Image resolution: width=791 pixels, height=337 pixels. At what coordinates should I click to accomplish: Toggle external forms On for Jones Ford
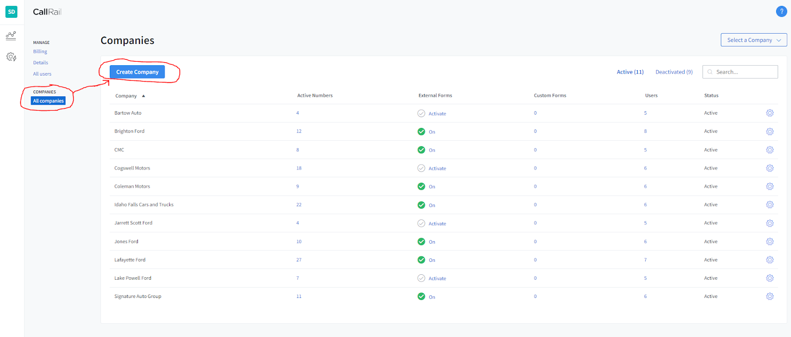tap(426, 242)
